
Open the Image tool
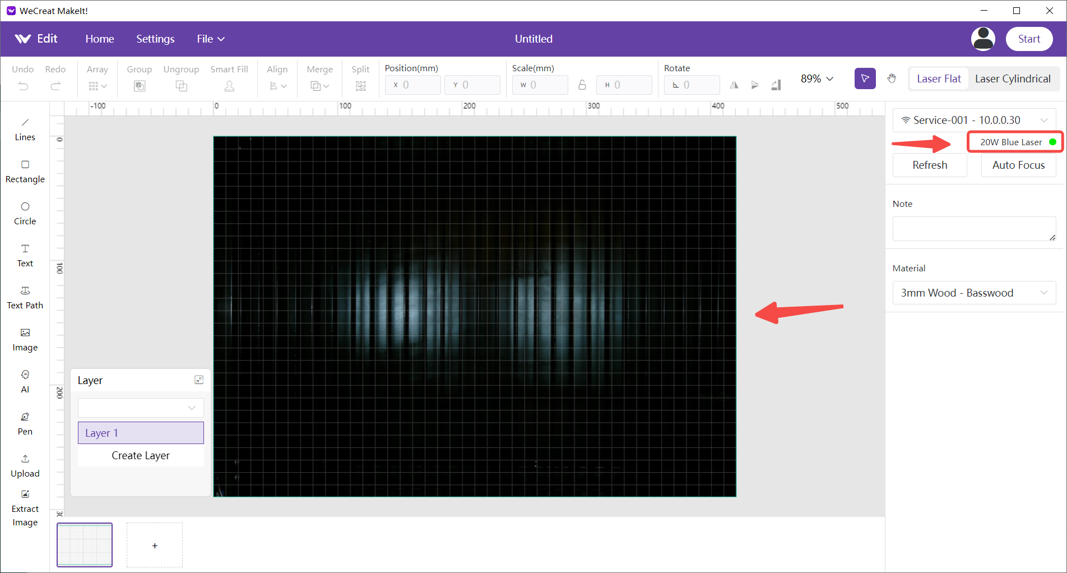point(25,340)
